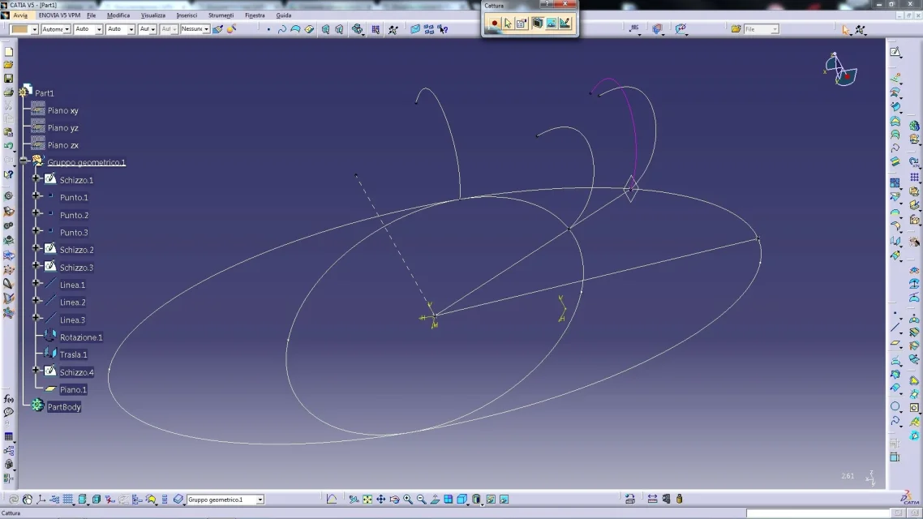Image resolution: width=923 pixels, height=519 pixels.
Task: Open the Guida menu
Action: point(284,15)
